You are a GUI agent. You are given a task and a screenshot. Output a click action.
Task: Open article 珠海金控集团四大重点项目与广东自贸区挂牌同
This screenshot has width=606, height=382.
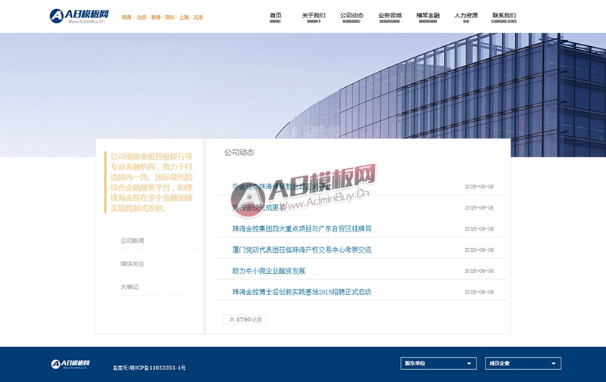pyautogui.click(x=301, y=228)
